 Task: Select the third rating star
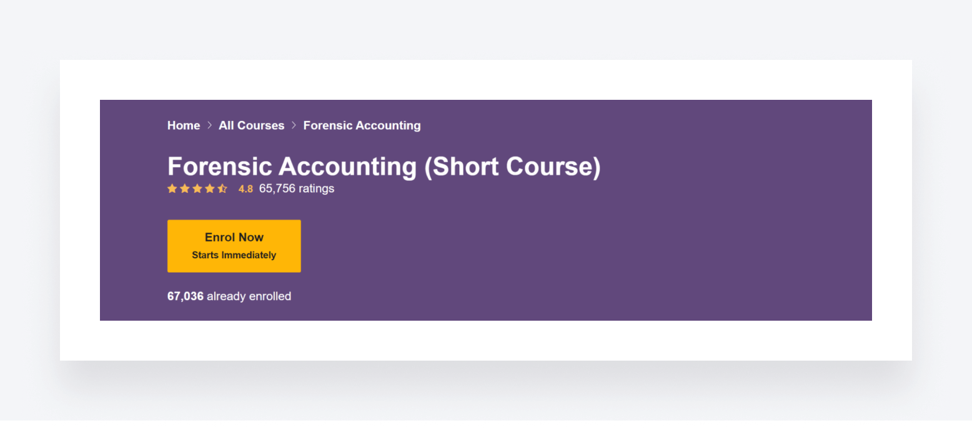point(197,188)
